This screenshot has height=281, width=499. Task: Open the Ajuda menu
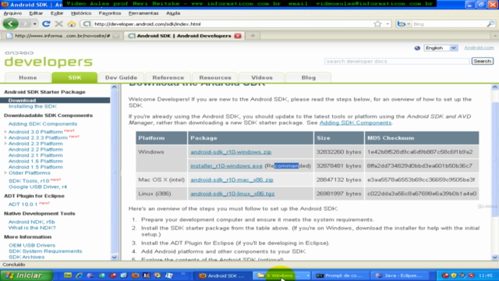click(x=173, y=13)
